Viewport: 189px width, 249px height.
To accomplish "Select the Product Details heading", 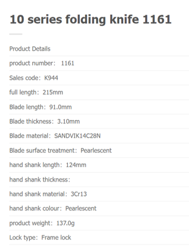I will (x=30, y=49).
